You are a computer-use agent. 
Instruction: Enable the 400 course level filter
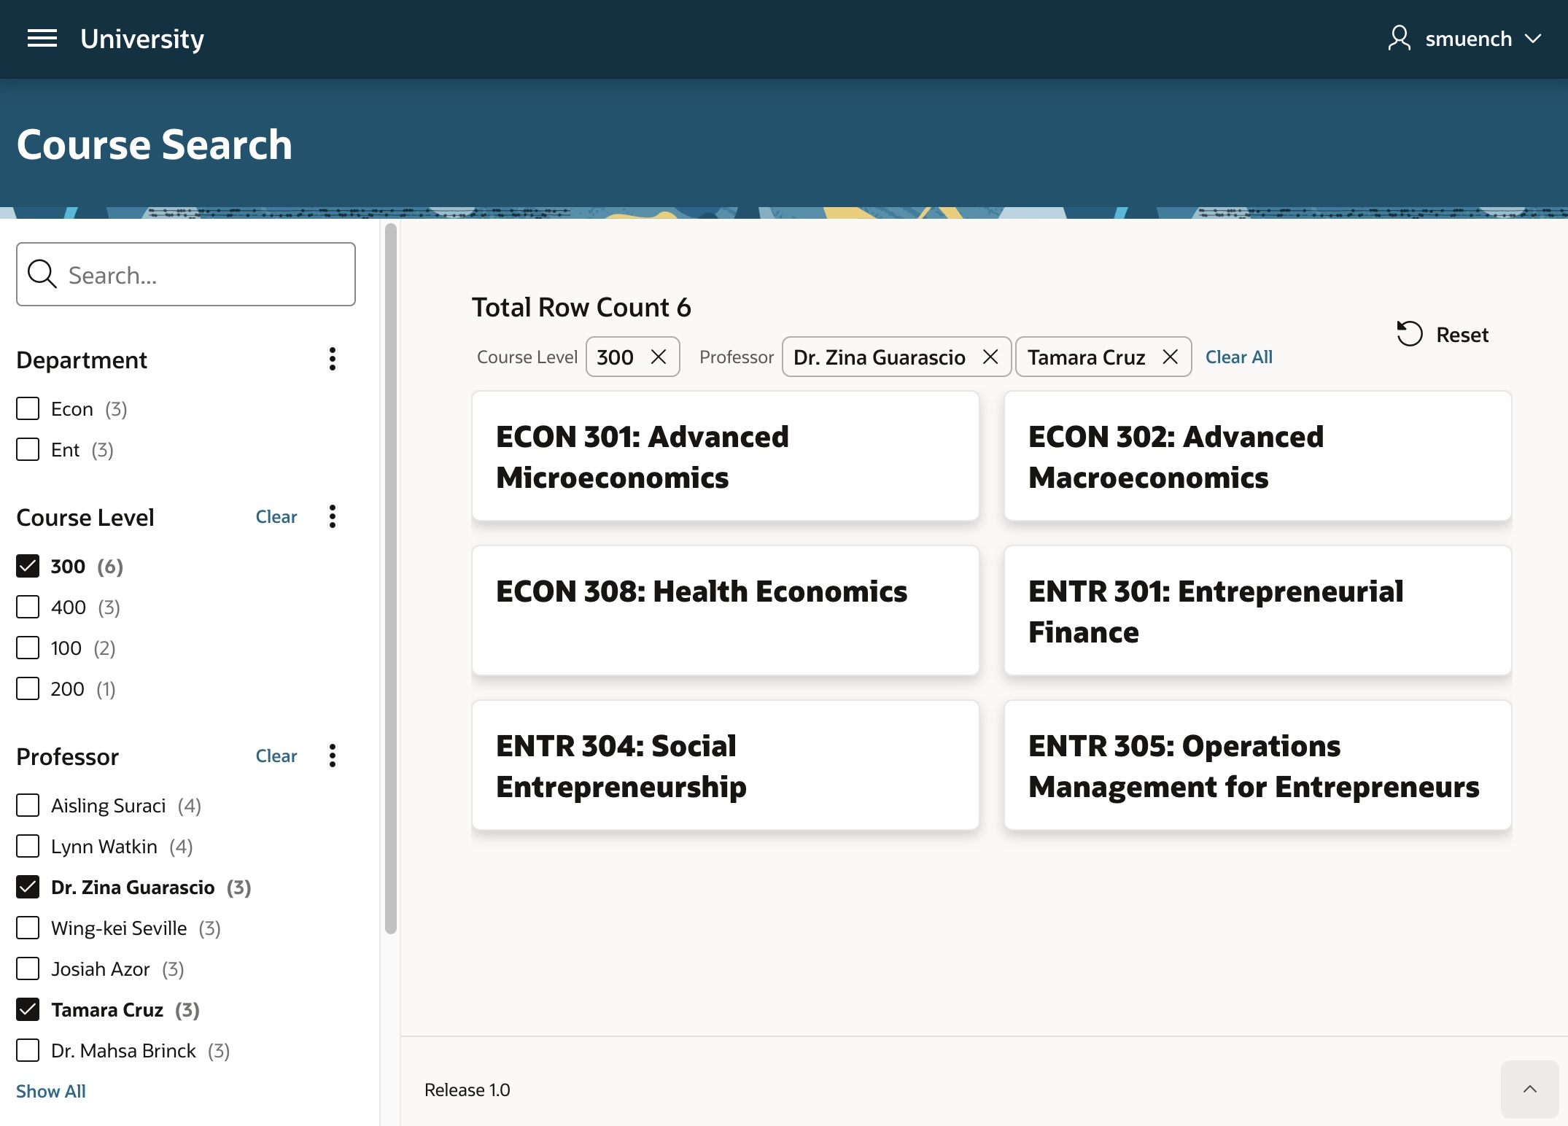click(28, 606)
